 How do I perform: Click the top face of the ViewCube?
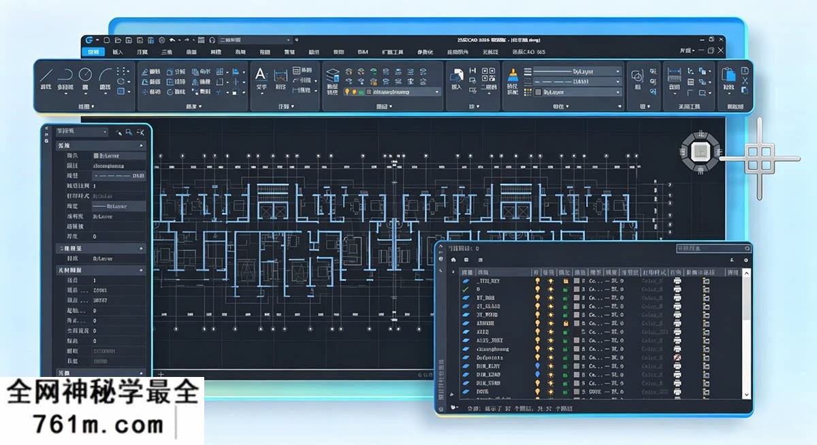click(701, 151)
